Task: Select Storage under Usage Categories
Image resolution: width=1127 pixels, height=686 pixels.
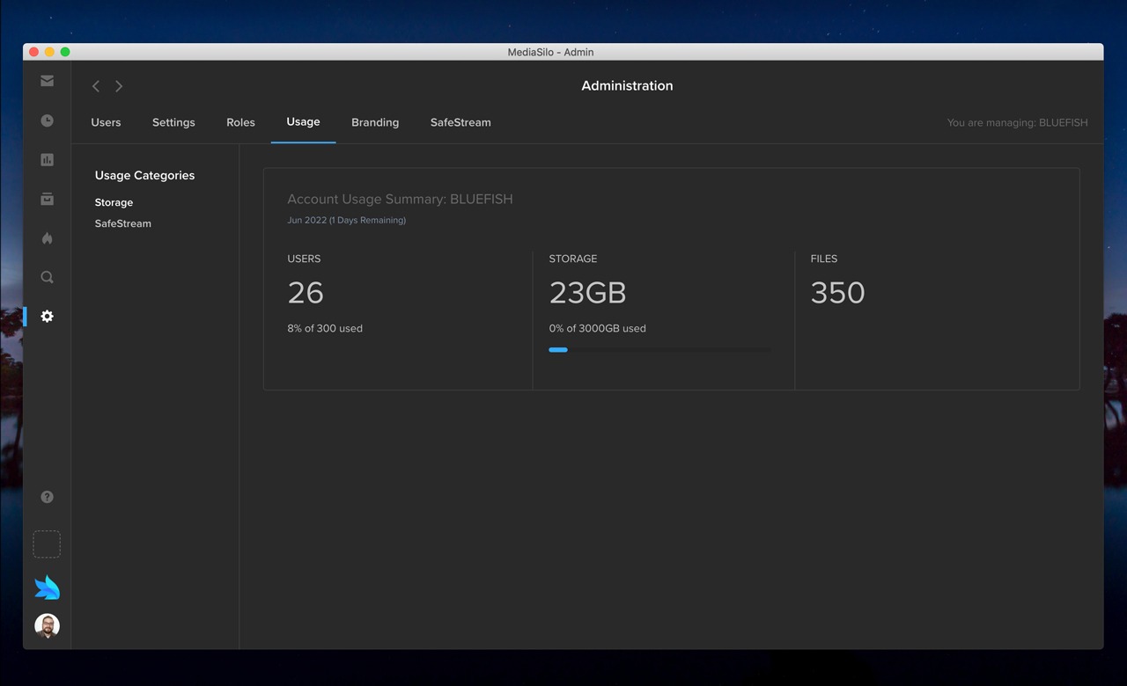Action: tap(114, 202)
